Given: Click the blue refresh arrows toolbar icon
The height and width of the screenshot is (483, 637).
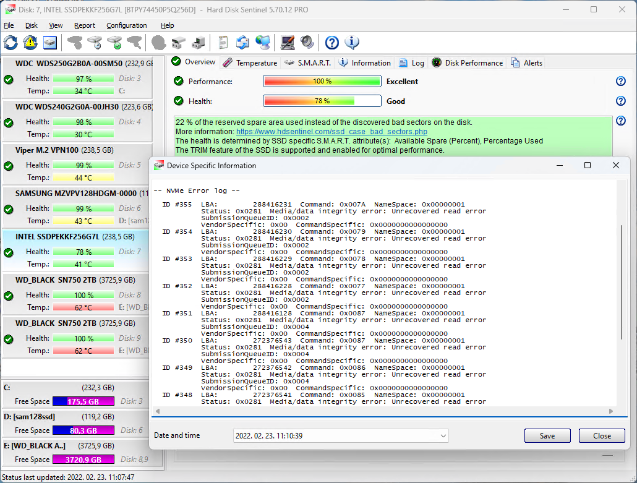Looking at the screenshot, I should 11,43.
